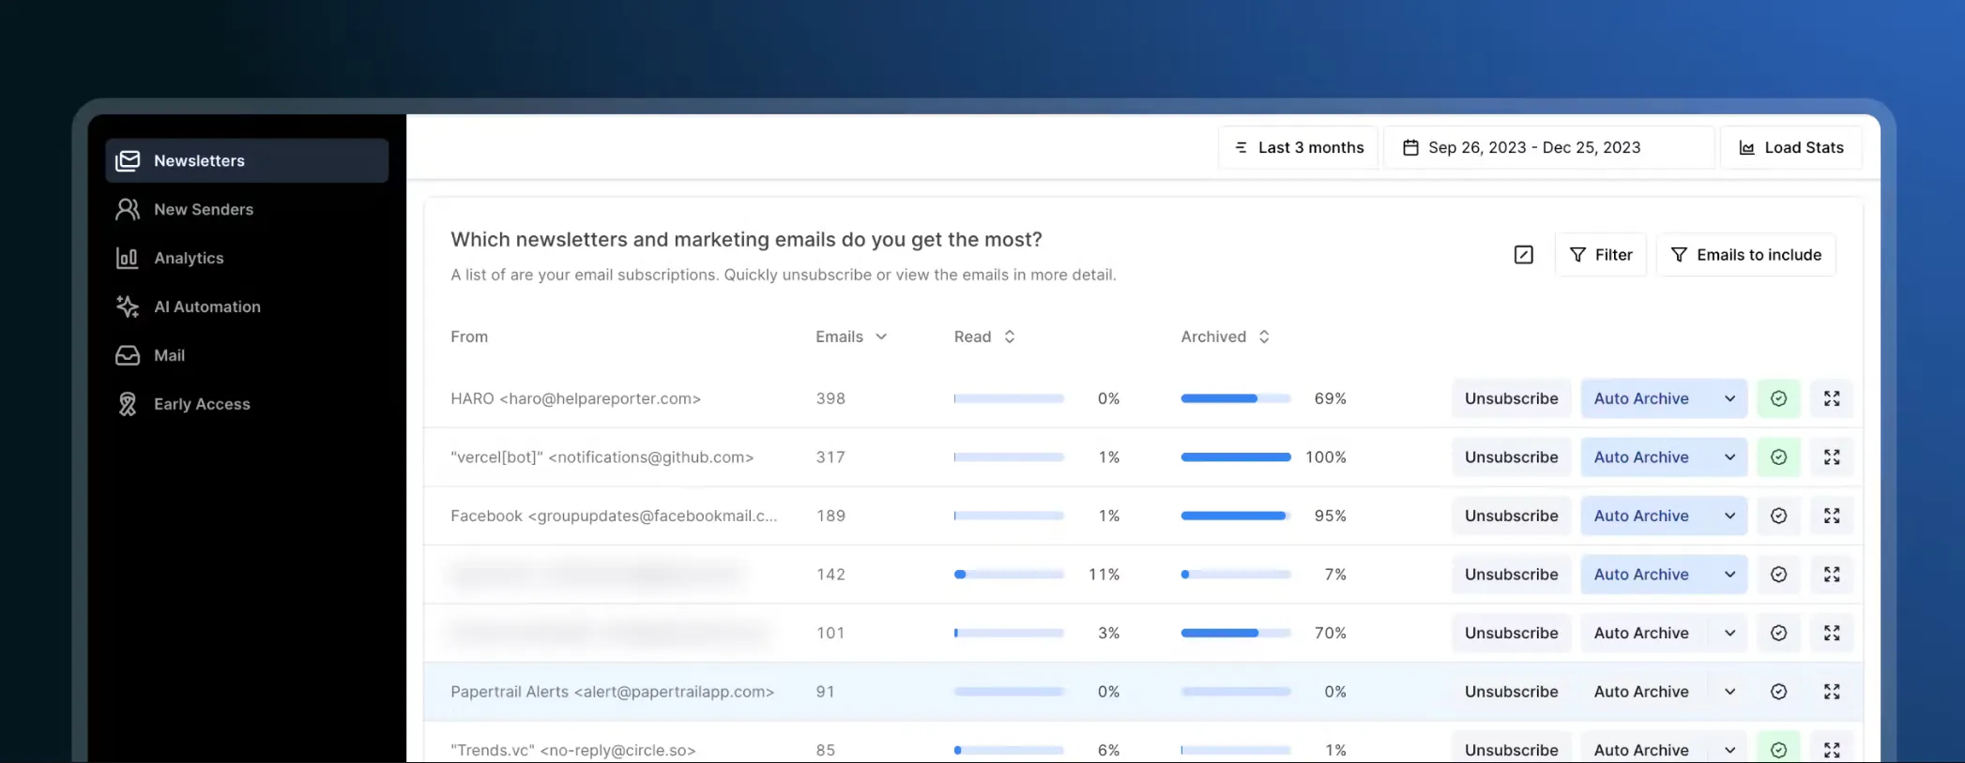Click the edit icon beside the Filter button
Image resolution: width=1965 pixels, height=763 pixels.
click(1523, 255)
